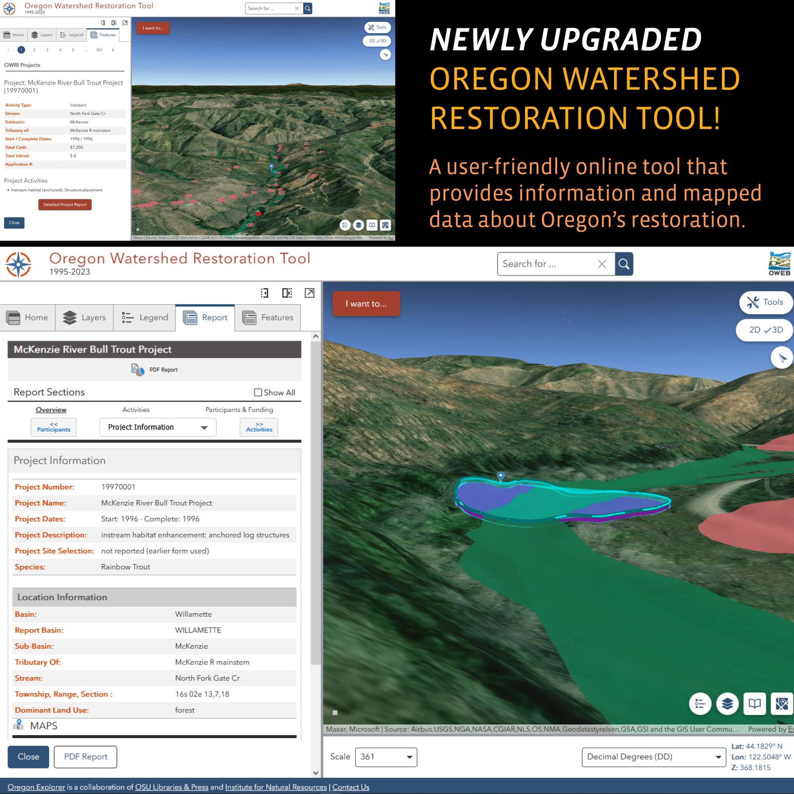Open the bookmarks icon on the top map
Image resolution: width=794 pixels, height=794 pixels.
(372, 225)
